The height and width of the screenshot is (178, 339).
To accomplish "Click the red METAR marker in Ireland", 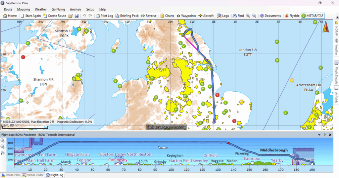I will coord(23,57).
